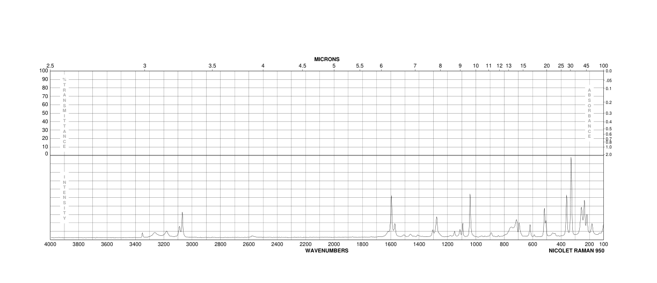Click the 3200 wavenumber tick label
Image resolution: width=657 pixels, height=283 pixels.
point(164,244)
